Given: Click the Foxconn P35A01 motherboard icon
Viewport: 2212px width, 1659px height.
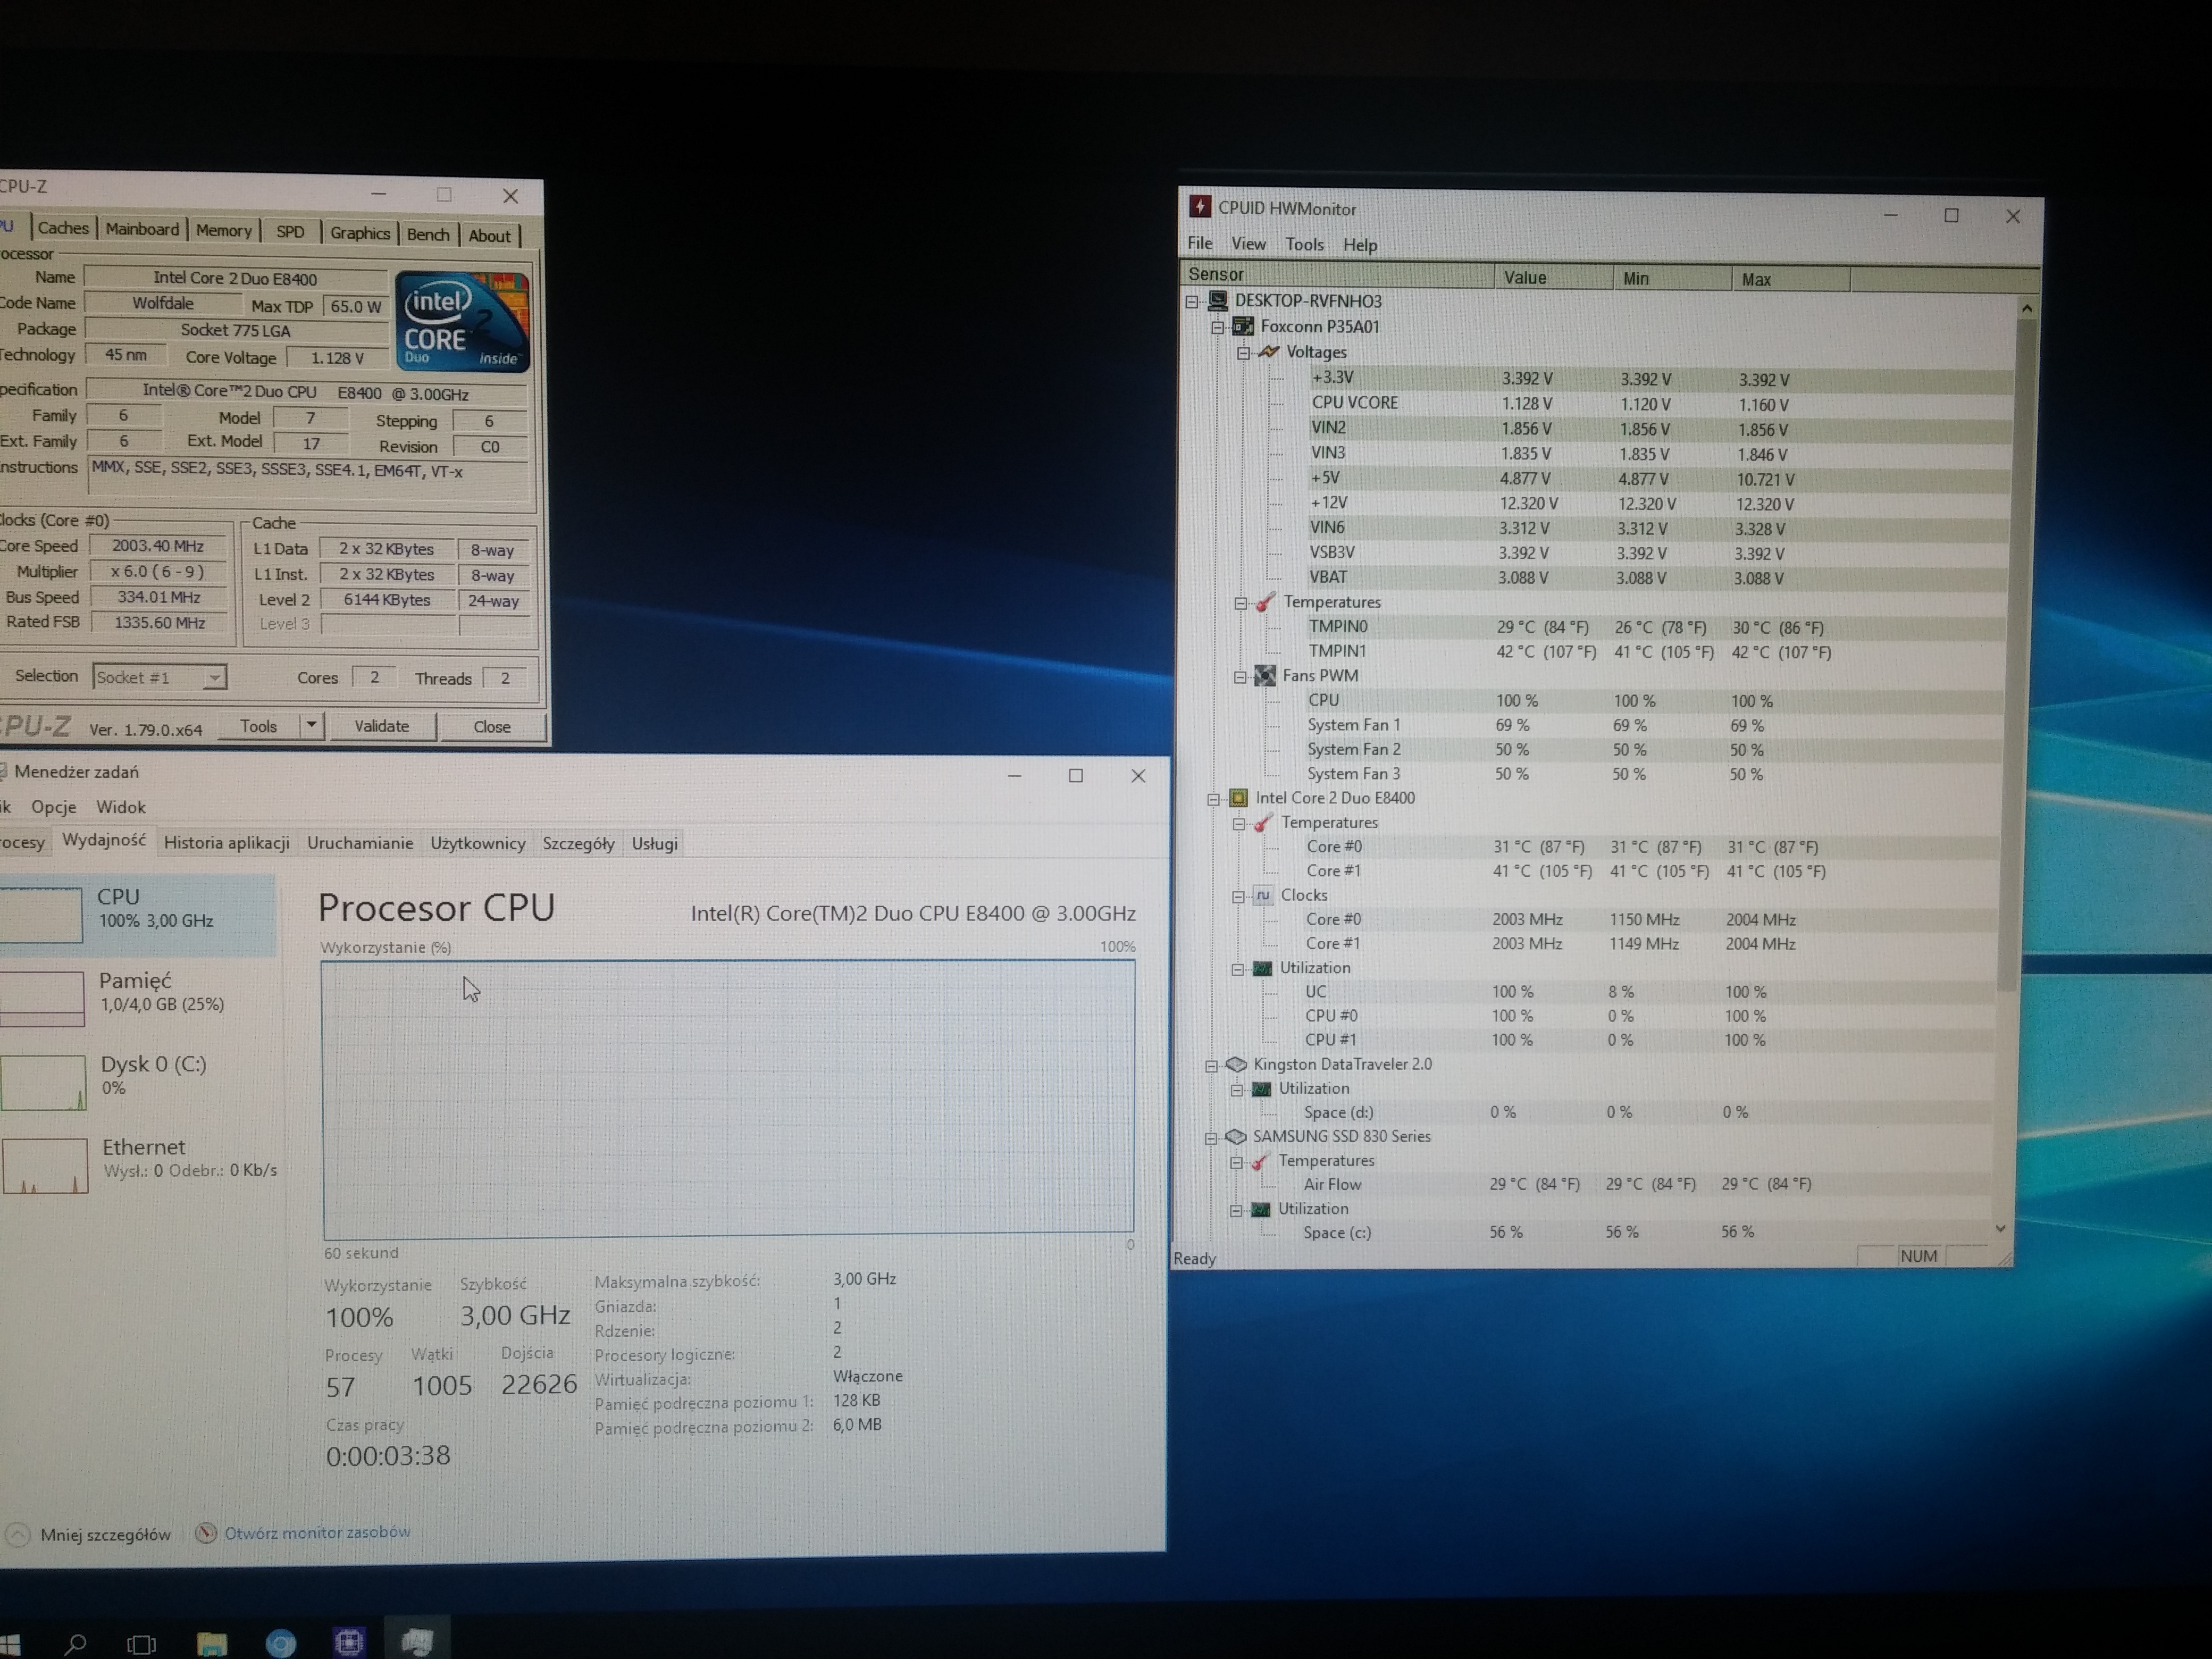Looking at the screenshot, I should [x=1243, y=326].
